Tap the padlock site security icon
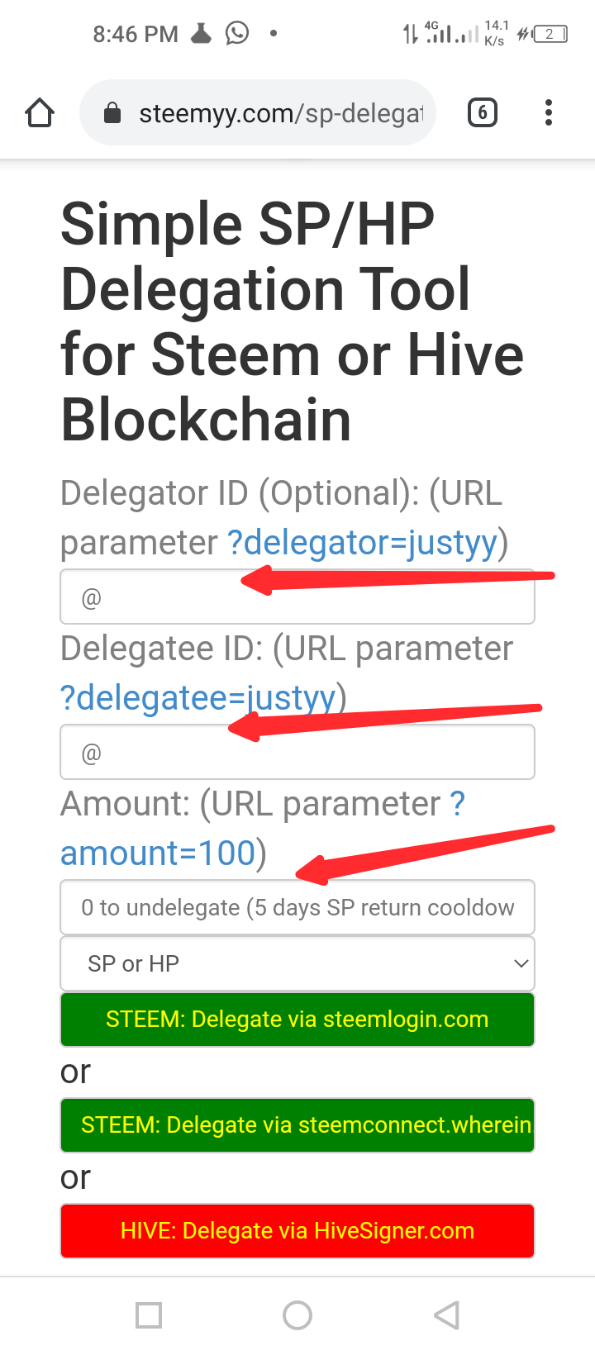 click(x=112, y=113)
